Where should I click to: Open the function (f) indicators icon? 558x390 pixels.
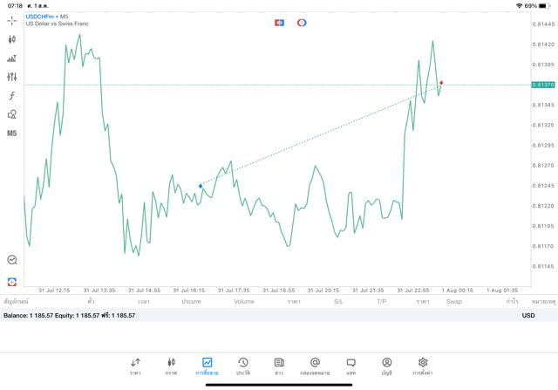click(x=12, y=96)
